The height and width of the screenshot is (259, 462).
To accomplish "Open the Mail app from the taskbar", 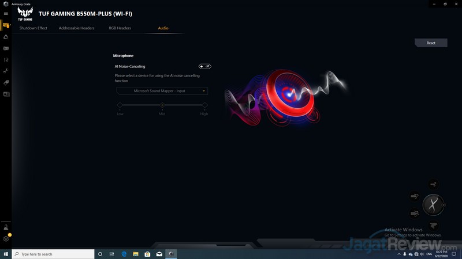I will coord(159,254).
